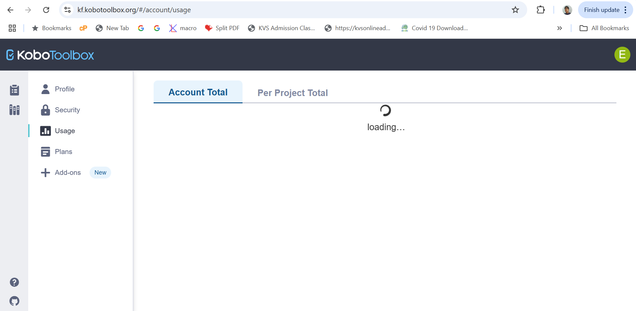Open the green E account avatar menu

coord(622,55)
